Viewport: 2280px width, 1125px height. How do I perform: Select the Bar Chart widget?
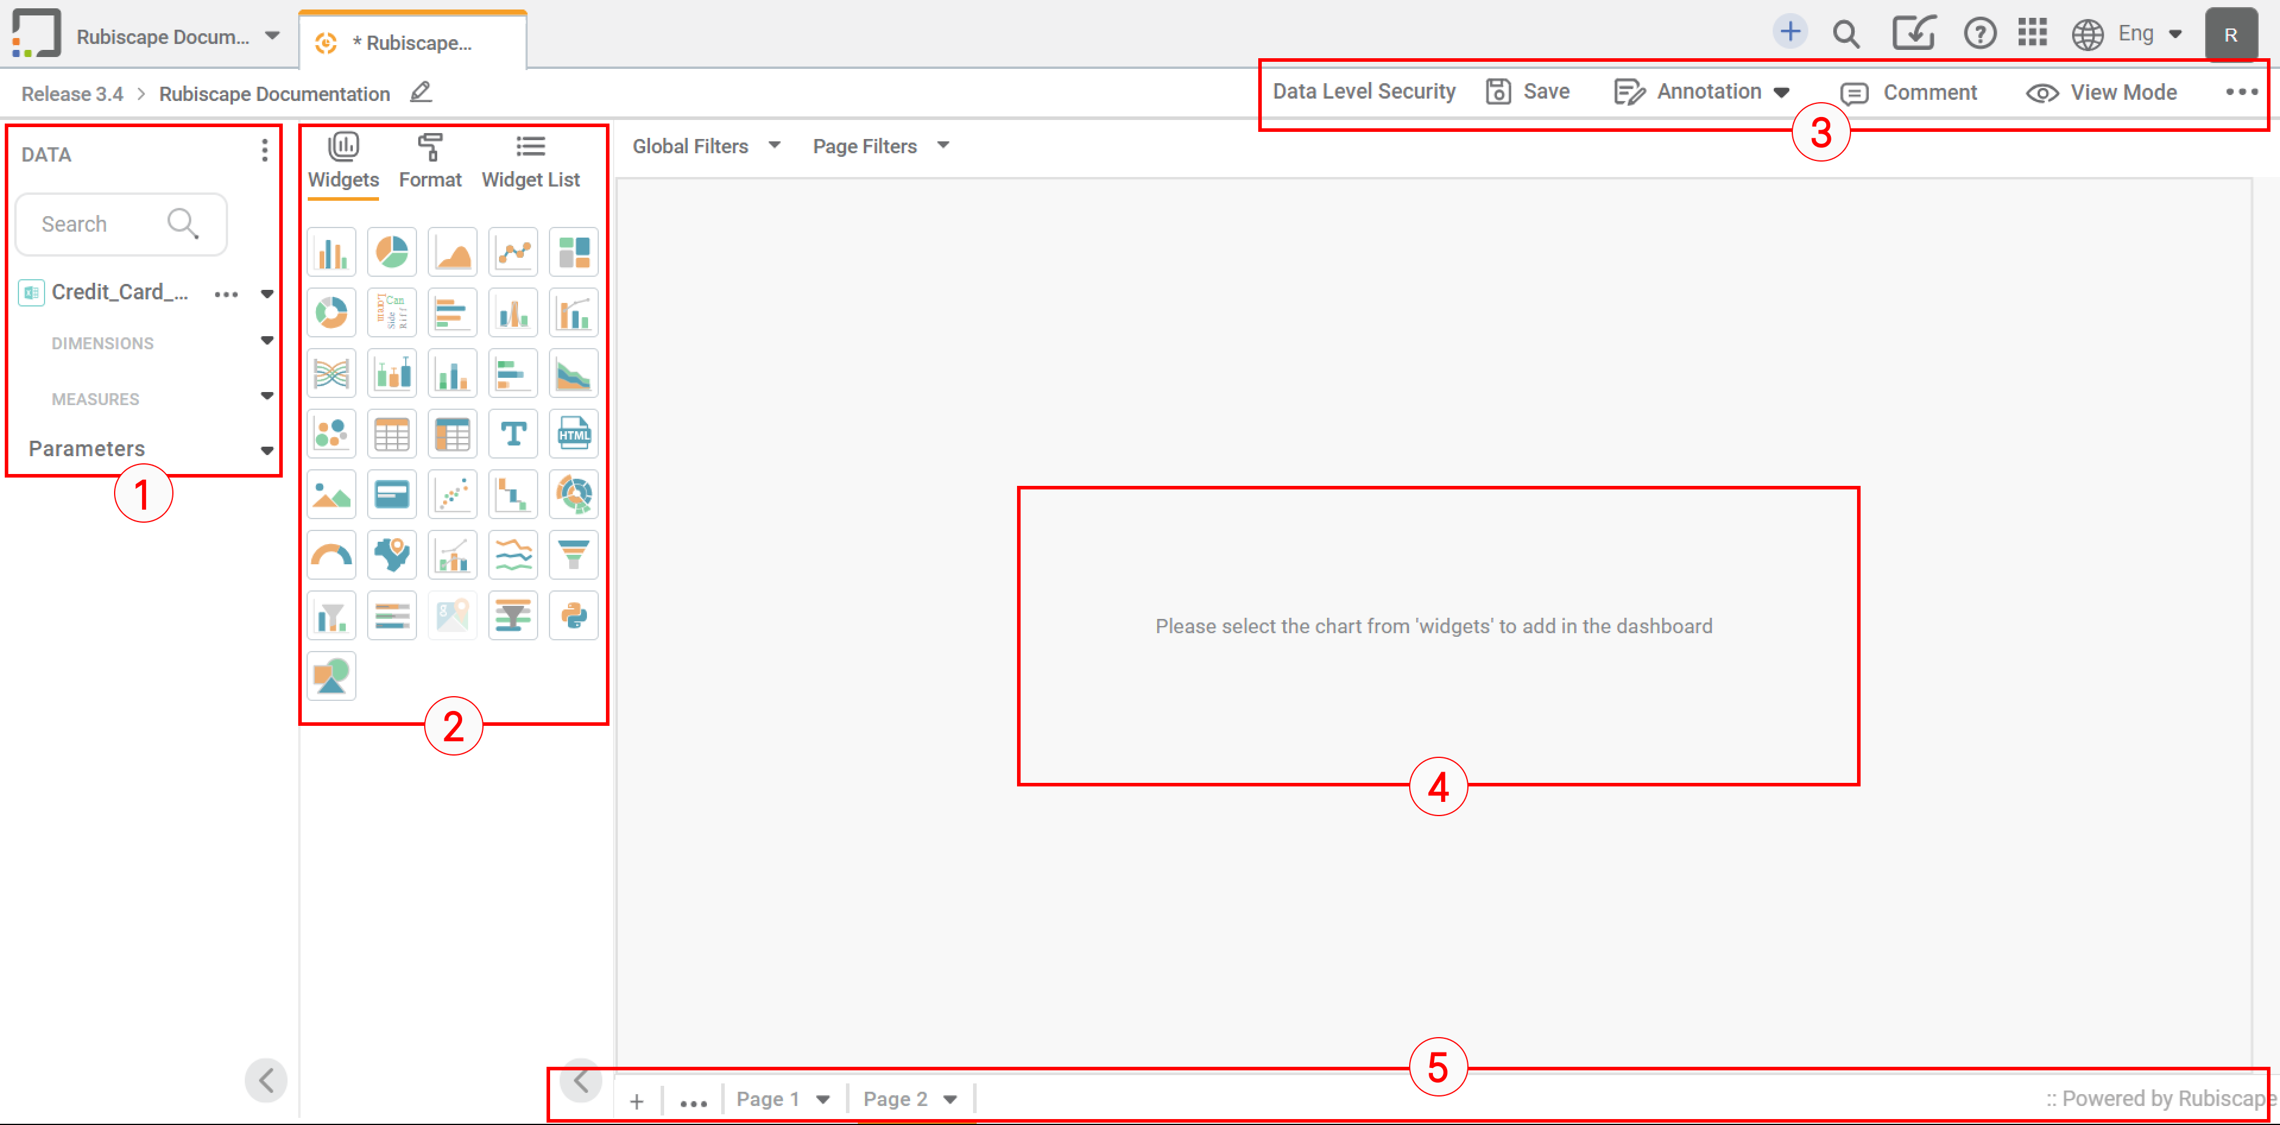(x=331, y=251)
